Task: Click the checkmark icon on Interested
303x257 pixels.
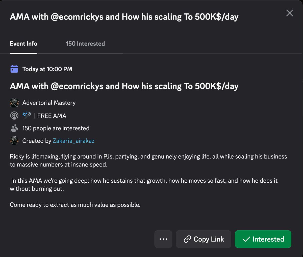Action: 246,239
